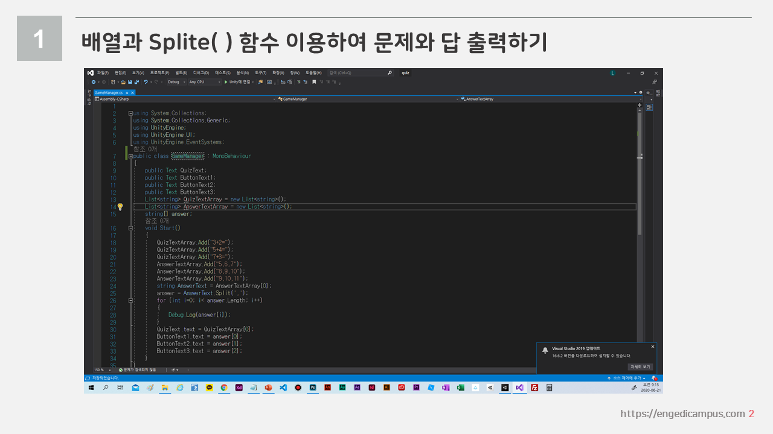Screen dimensions: 773x434
Task: Click the navigate backward toolbar icon
Action: 93,82
